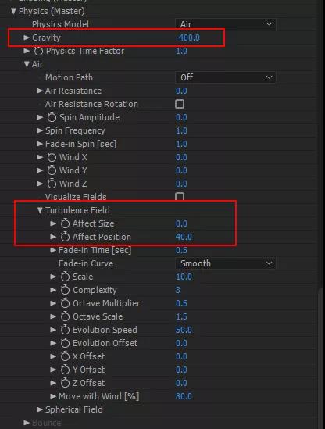Click the Complexity stopwatch icon
This screenshot has height=429, width=325.
pos(65,290)
